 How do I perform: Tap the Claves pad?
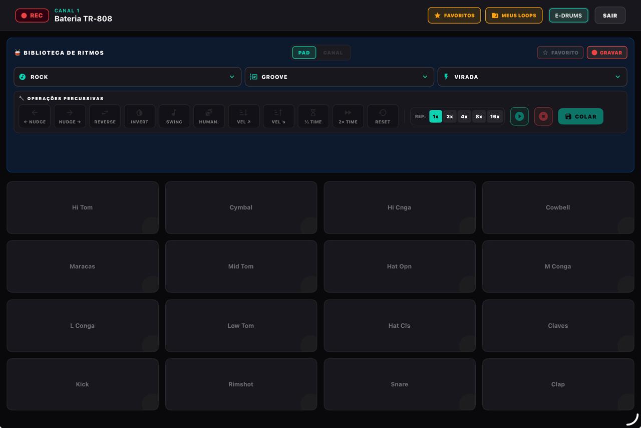click(558, 326)
